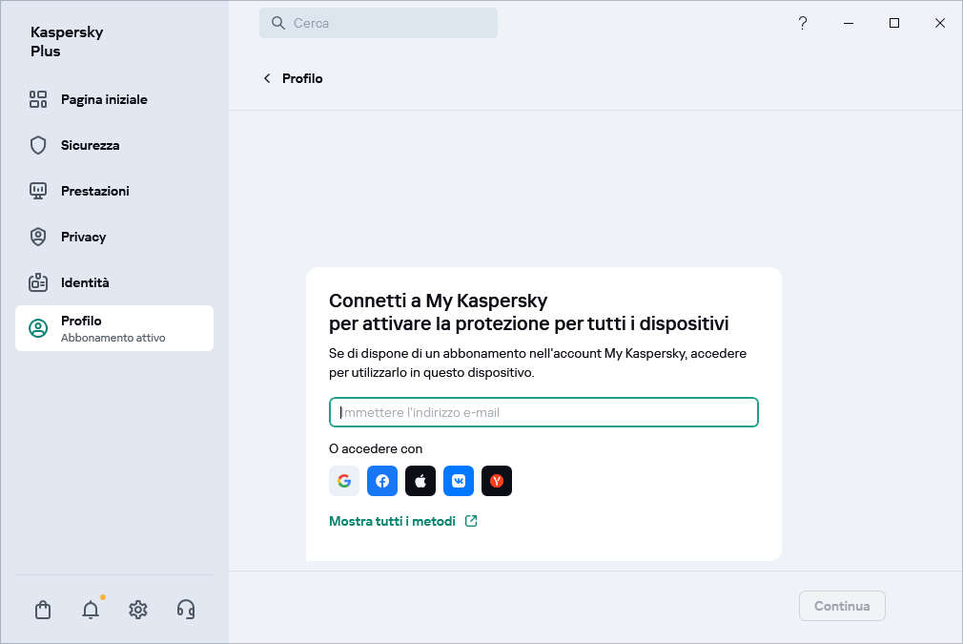This screenshot has height=644, width=963.
Task: Open Pagina iniziale in sidebar
Action: pyautogui.click(x=104, y=99)
